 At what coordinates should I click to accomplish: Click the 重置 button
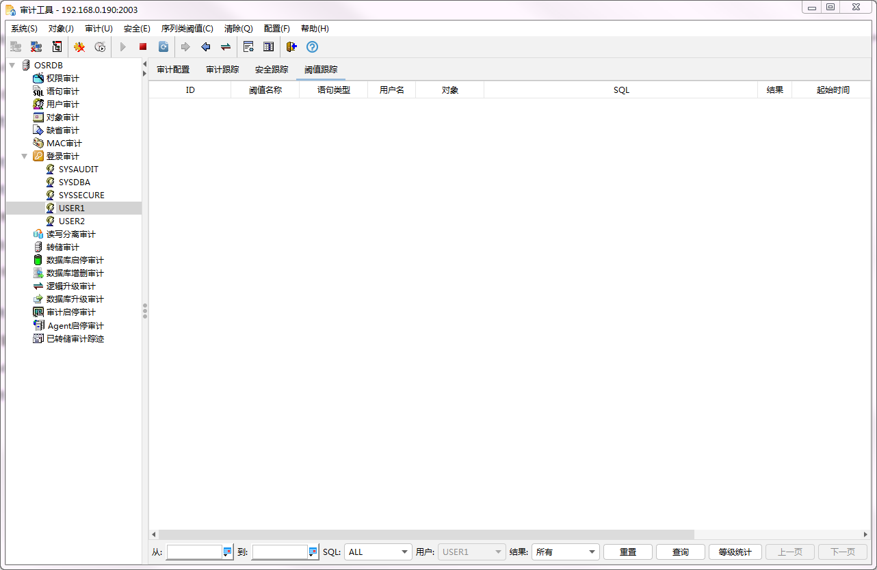point(627,552)
